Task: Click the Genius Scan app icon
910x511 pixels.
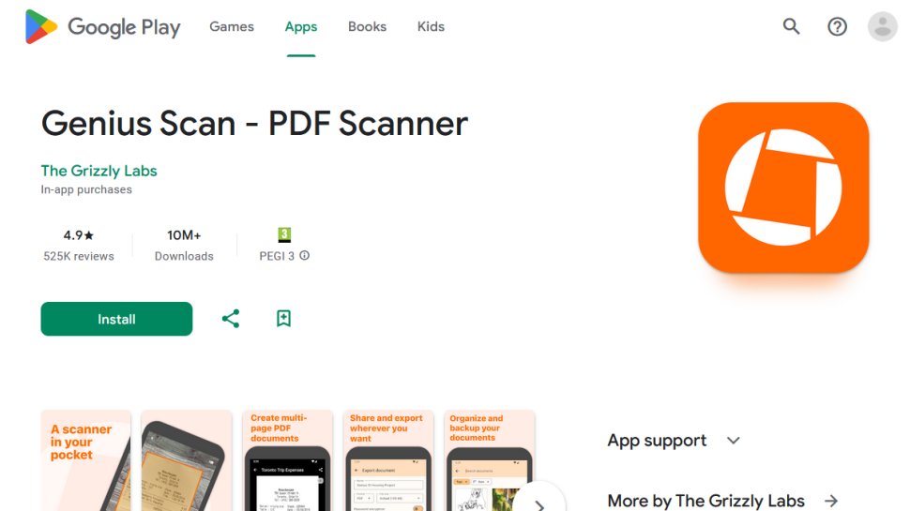Action: click(783, 188)
